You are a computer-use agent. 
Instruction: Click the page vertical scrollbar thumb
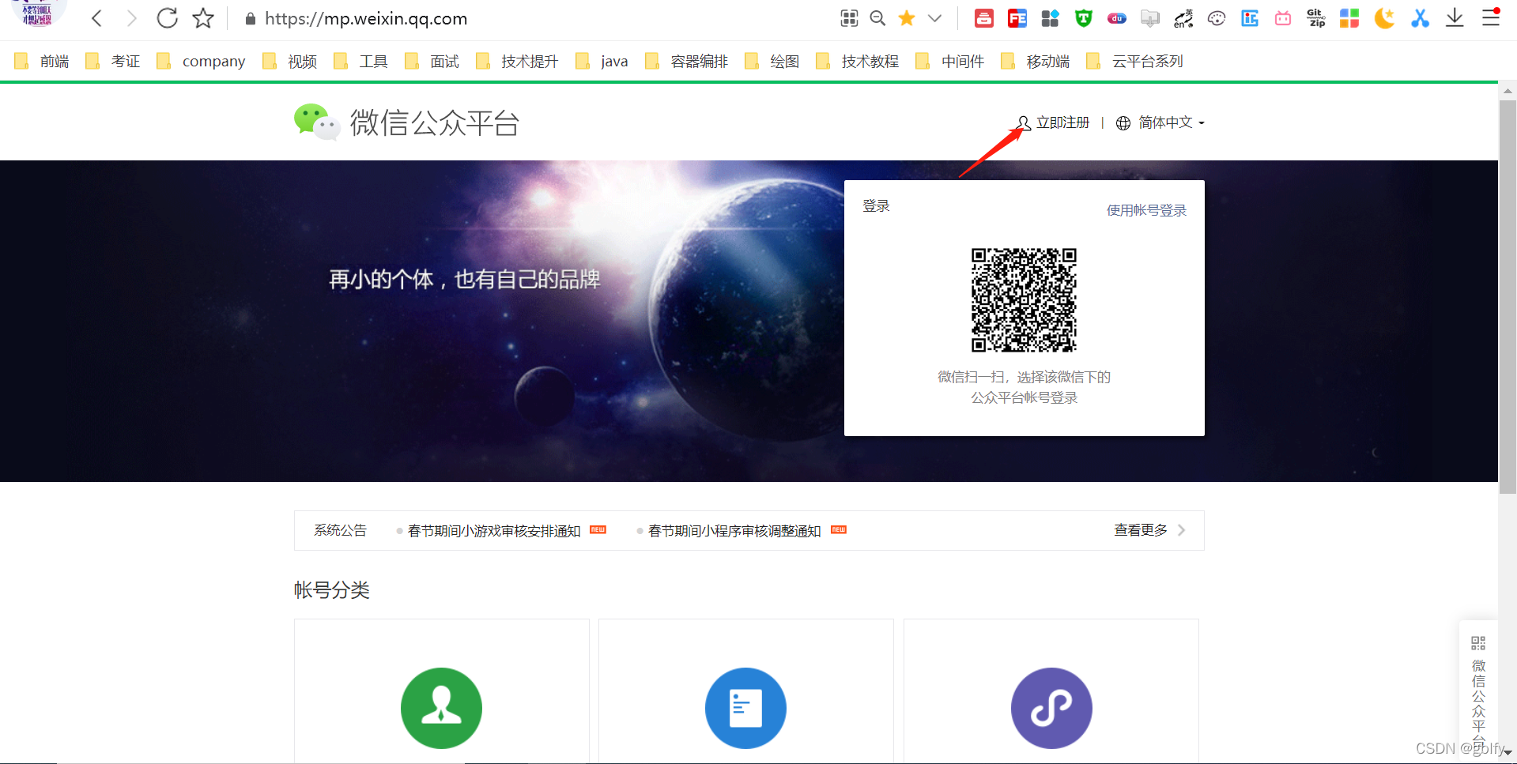(1508, 296)
